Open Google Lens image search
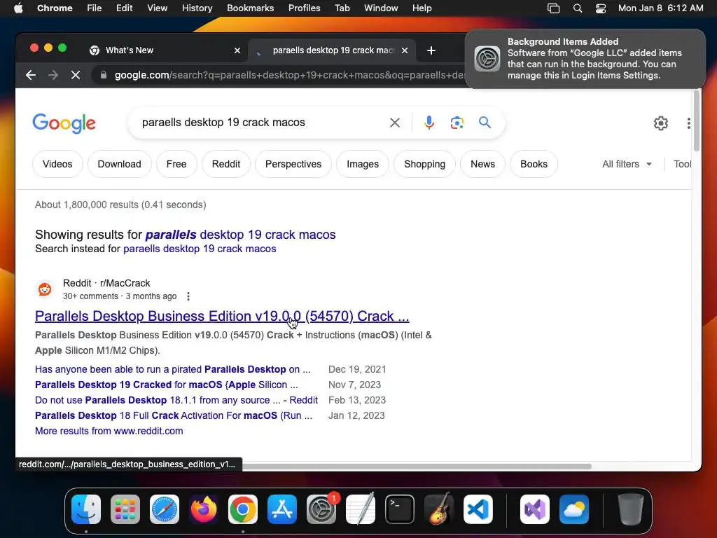 pos(457,123)
